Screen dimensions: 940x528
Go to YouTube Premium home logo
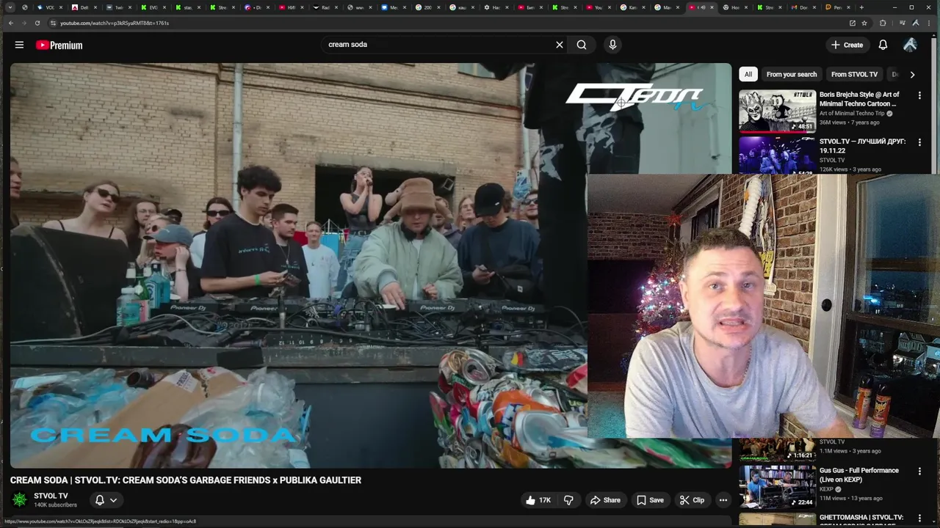[x=59, y=45]
